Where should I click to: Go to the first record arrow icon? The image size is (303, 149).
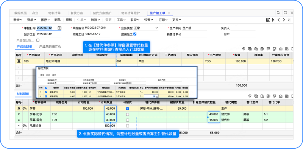(273, 20)
